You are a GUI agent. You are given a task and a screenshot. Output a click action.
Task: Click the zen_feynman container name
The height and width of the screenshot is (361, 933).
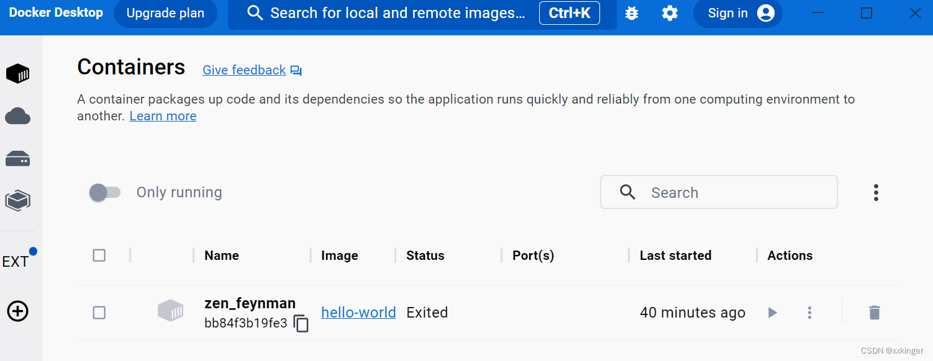[x=250, y=303]
